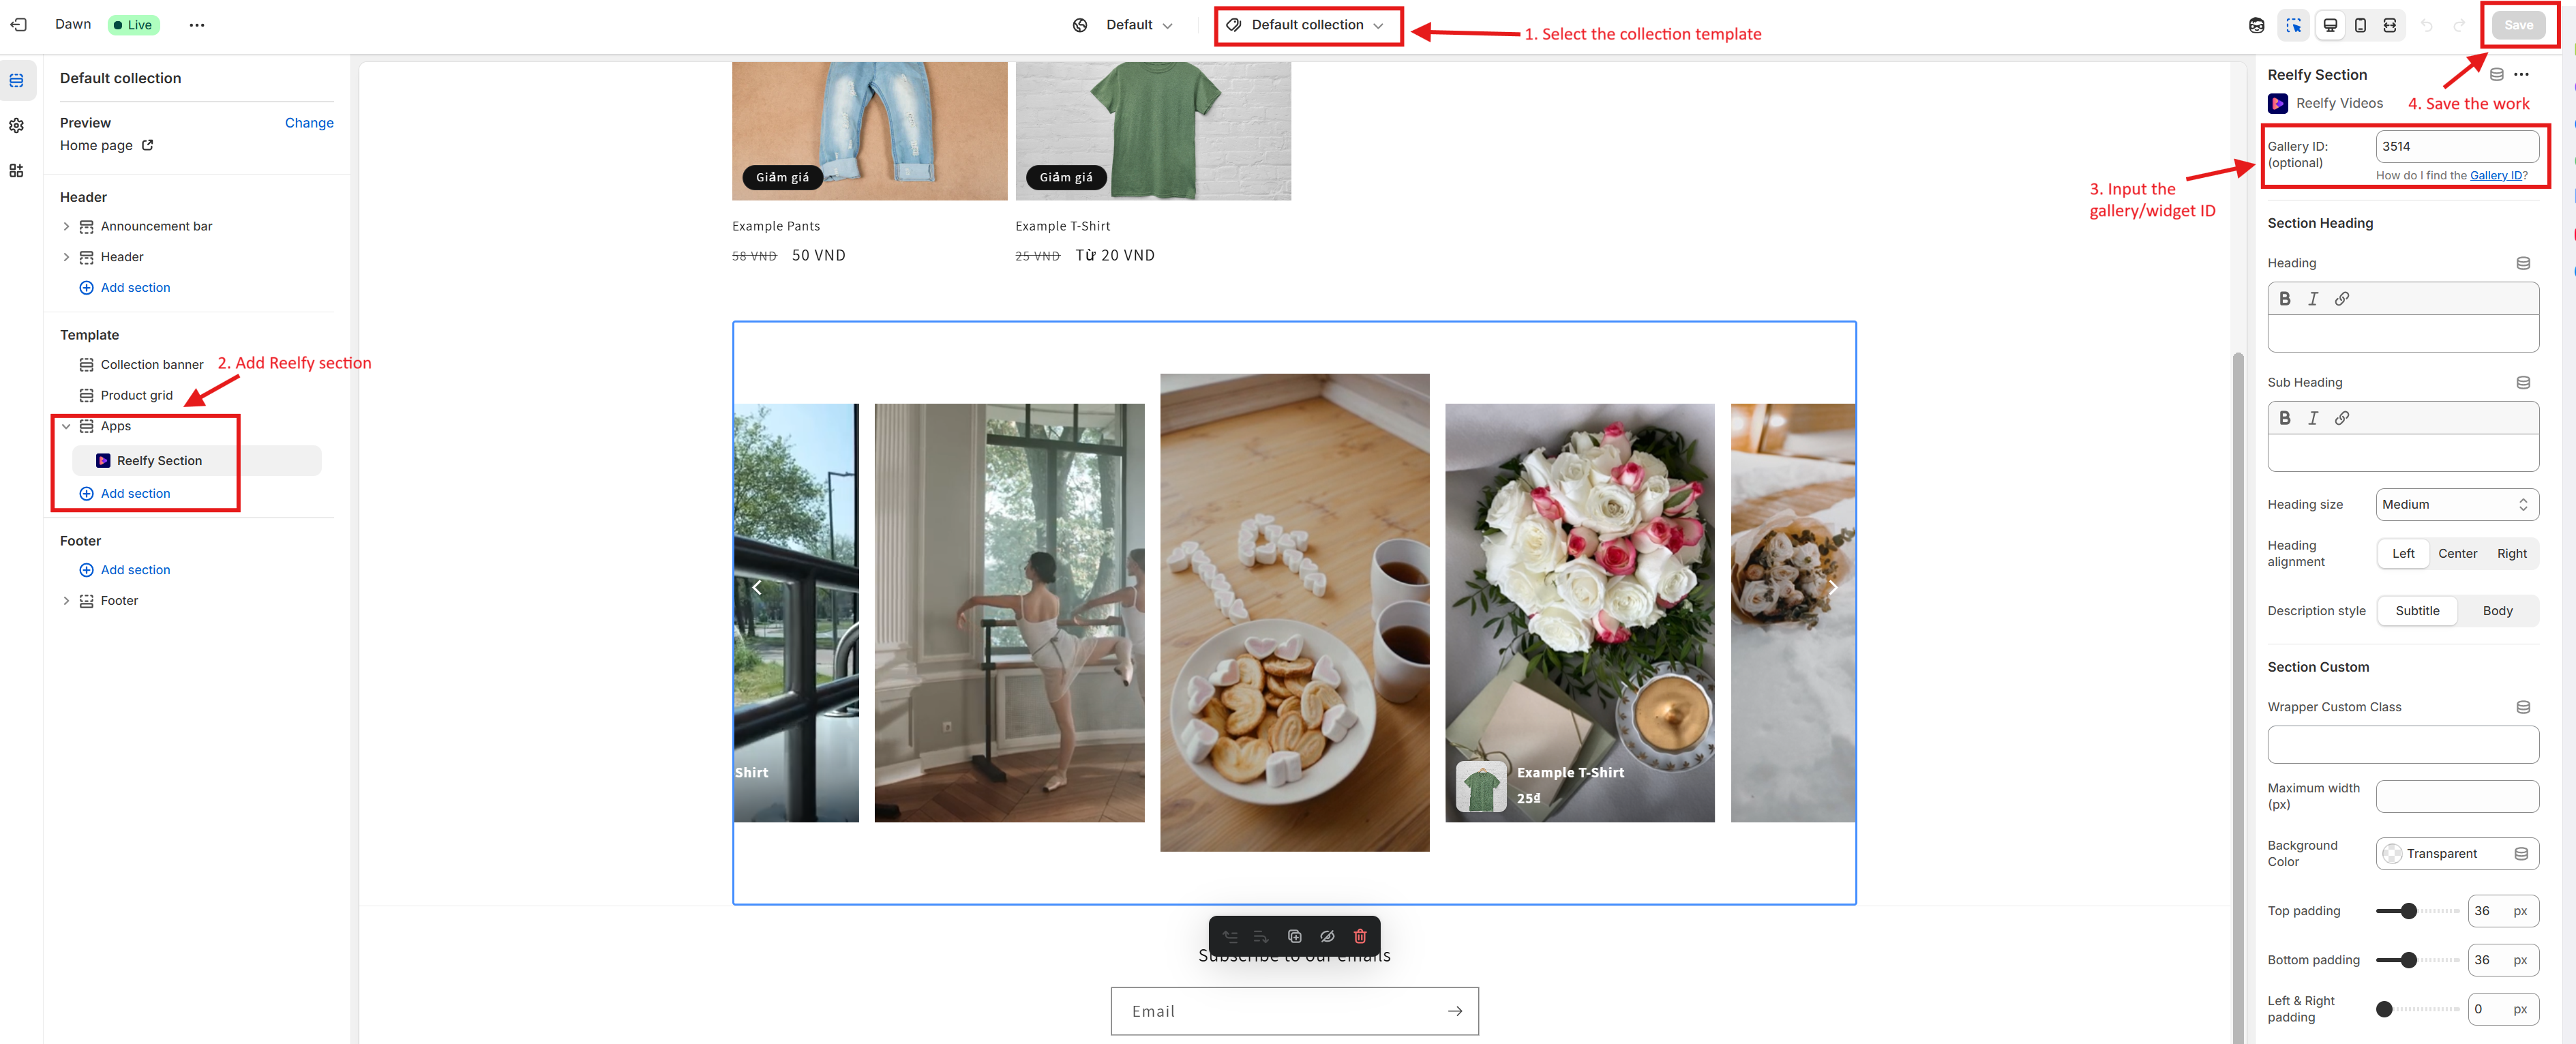Choose Body description style
This screenshot has width=2576, height=1044.
(x=2497, y=611)
